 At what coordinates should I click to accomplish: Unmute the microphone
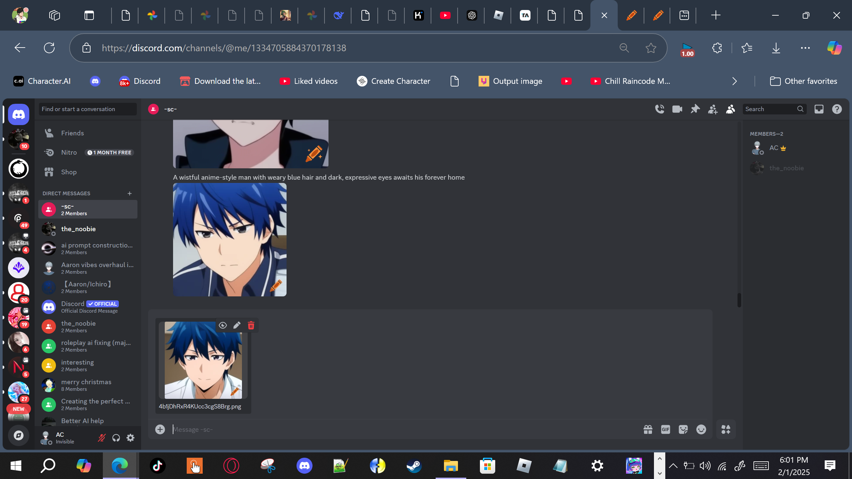(102, 438)
